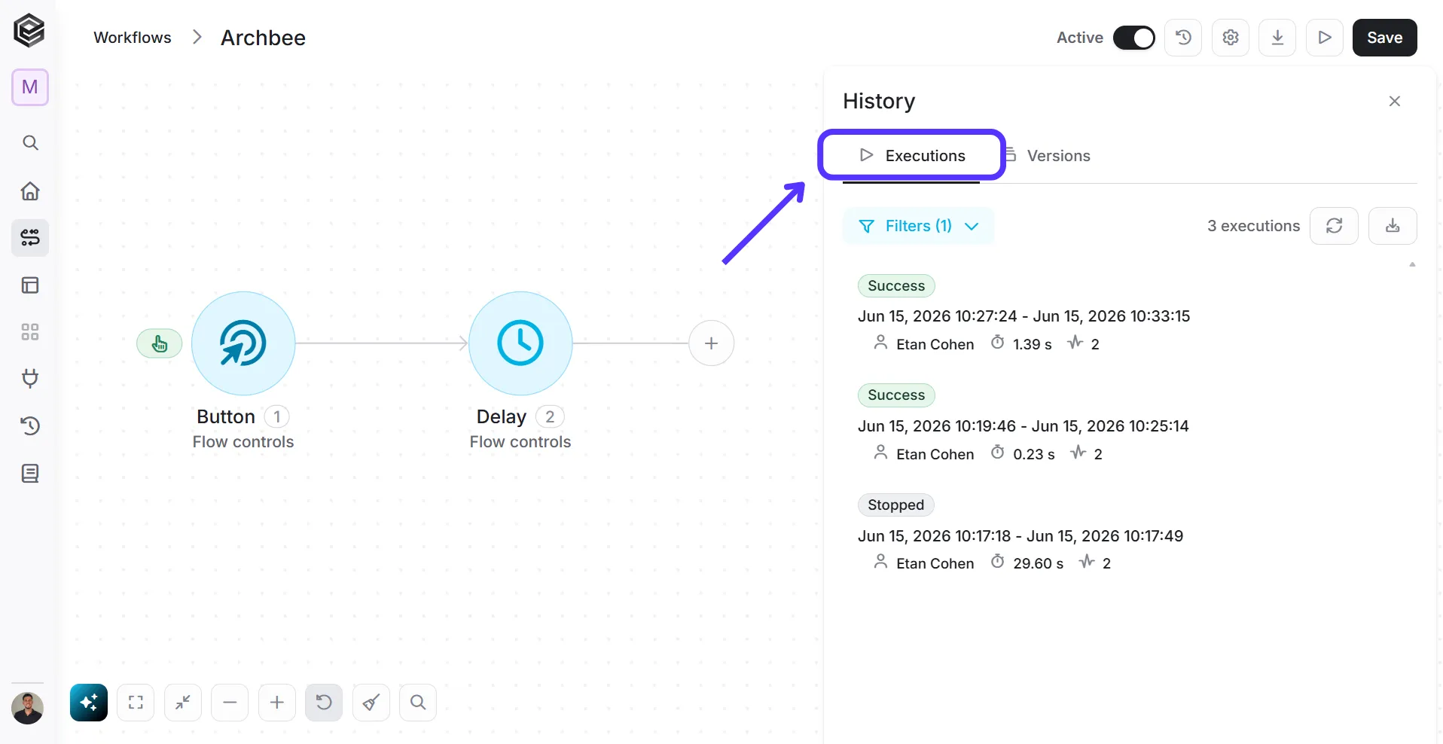Click the download icon in top bar

coord(1277,38)
